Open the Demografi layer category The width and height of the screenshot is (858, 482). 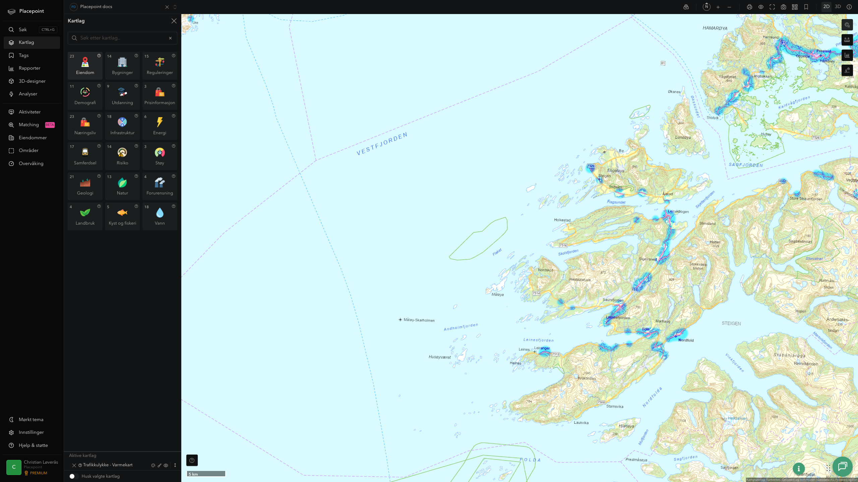coord(85,96)
